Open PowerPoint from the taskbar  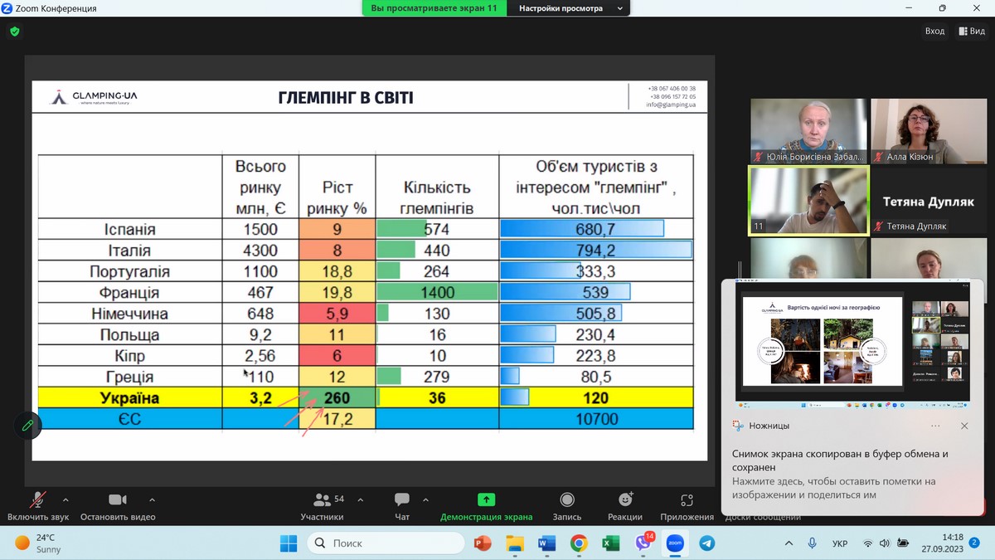[x=483, y=543]
